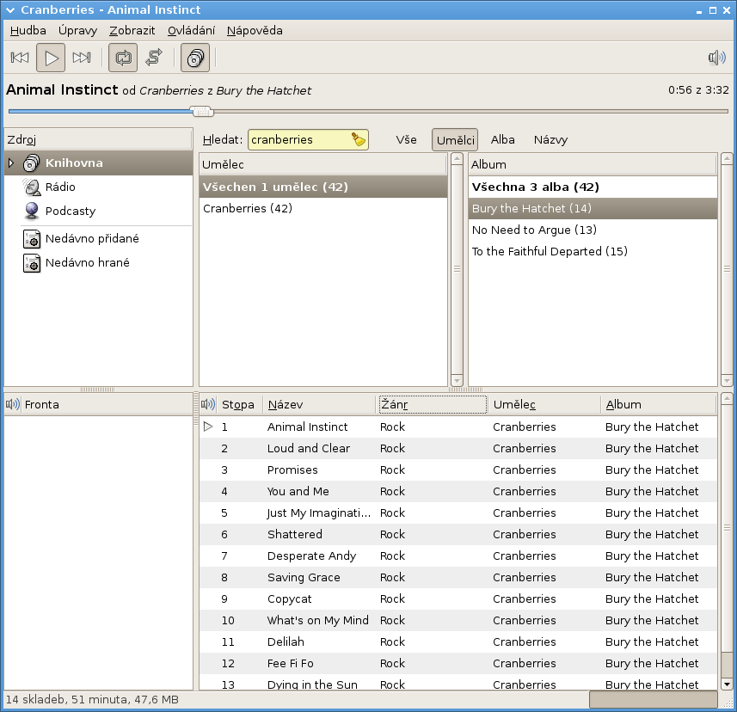Open the Zobrazit menu
The height and width of the screenshot is (712, 737).
coord(132,31)
